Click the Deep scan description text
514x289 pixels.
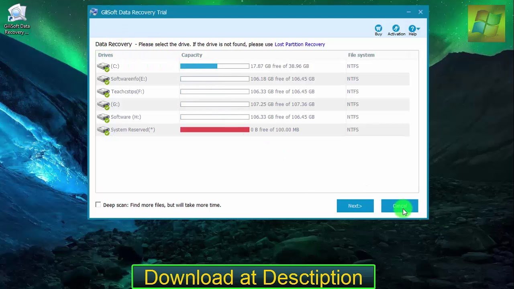click(162, 205)
